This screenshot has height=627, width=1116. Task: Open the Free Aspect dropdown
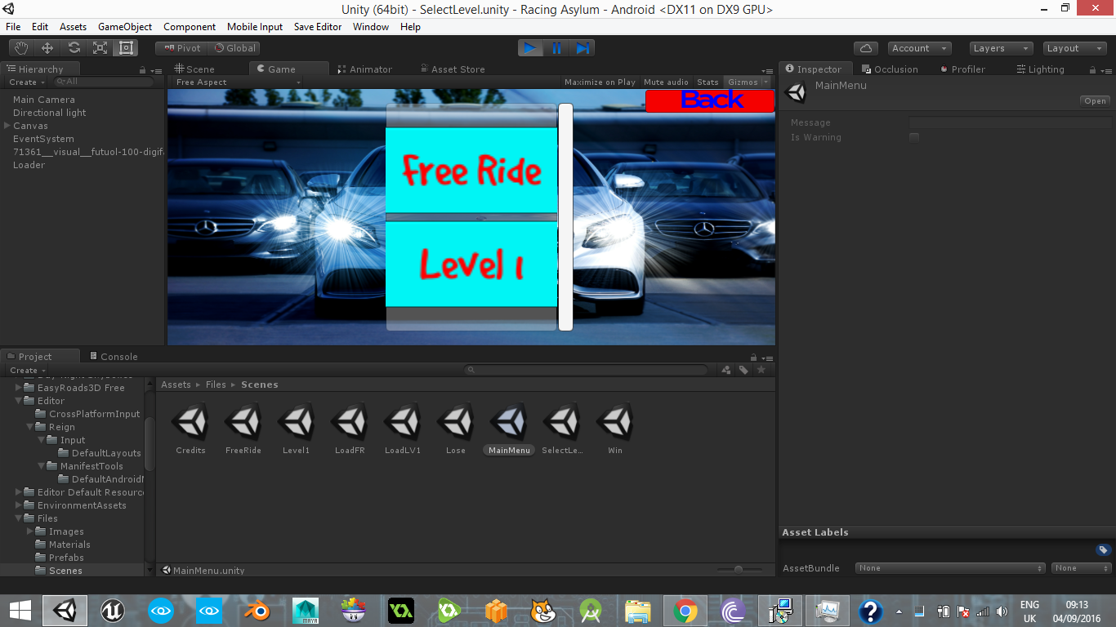[x=238, y=82]
